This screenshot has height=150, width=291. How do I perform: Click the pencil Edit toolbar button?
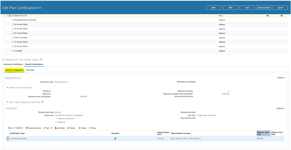pyautogui.click(x=46, y=128)
